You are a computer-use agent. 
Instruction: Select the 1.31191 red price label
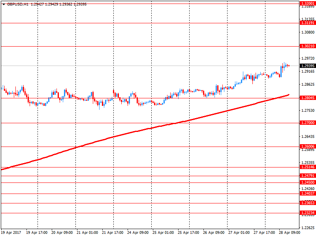308,23
